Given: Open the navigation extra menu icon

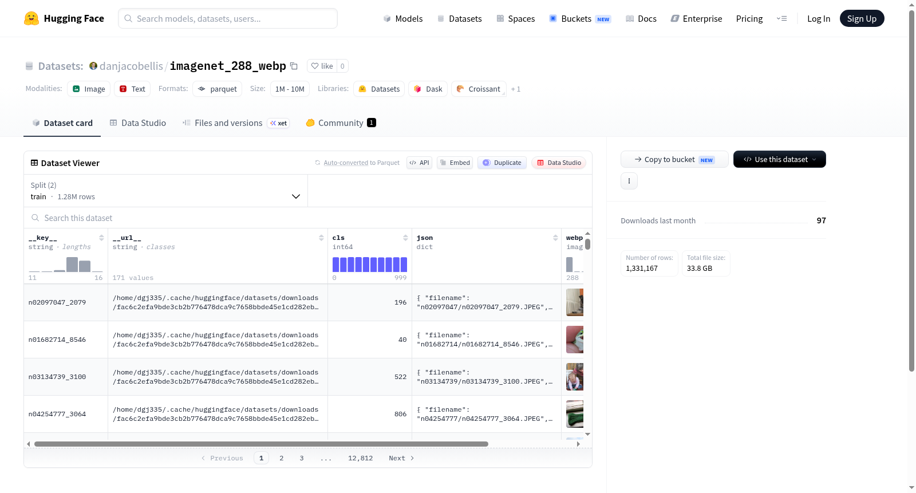Looking at the screenshot, I should (x=781, y=18).
